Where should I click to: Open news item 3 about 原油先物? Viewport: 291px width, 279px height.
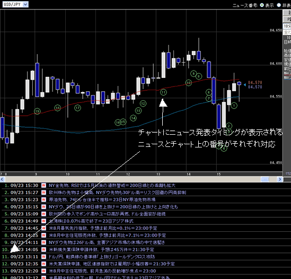(102, 199)
